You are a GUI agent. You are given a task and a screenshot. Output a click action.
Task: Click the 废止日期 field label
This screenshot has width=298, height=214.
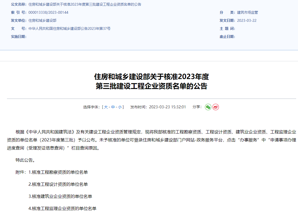tap(226, 37)
